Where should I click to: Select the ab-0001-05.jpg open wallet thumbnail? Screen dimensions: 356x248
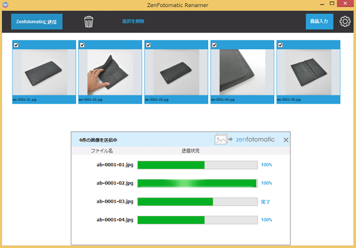(309, 72)
